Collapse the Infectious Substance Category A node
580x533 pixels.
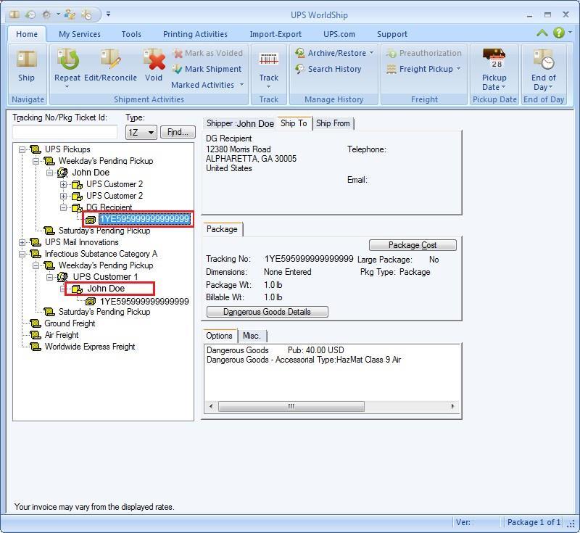tap(22, 254)
